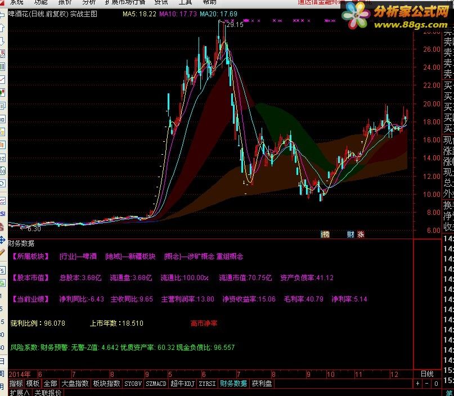Open the 分析 menu
This screenshot has width=454, height=396.
coord(89,2)
